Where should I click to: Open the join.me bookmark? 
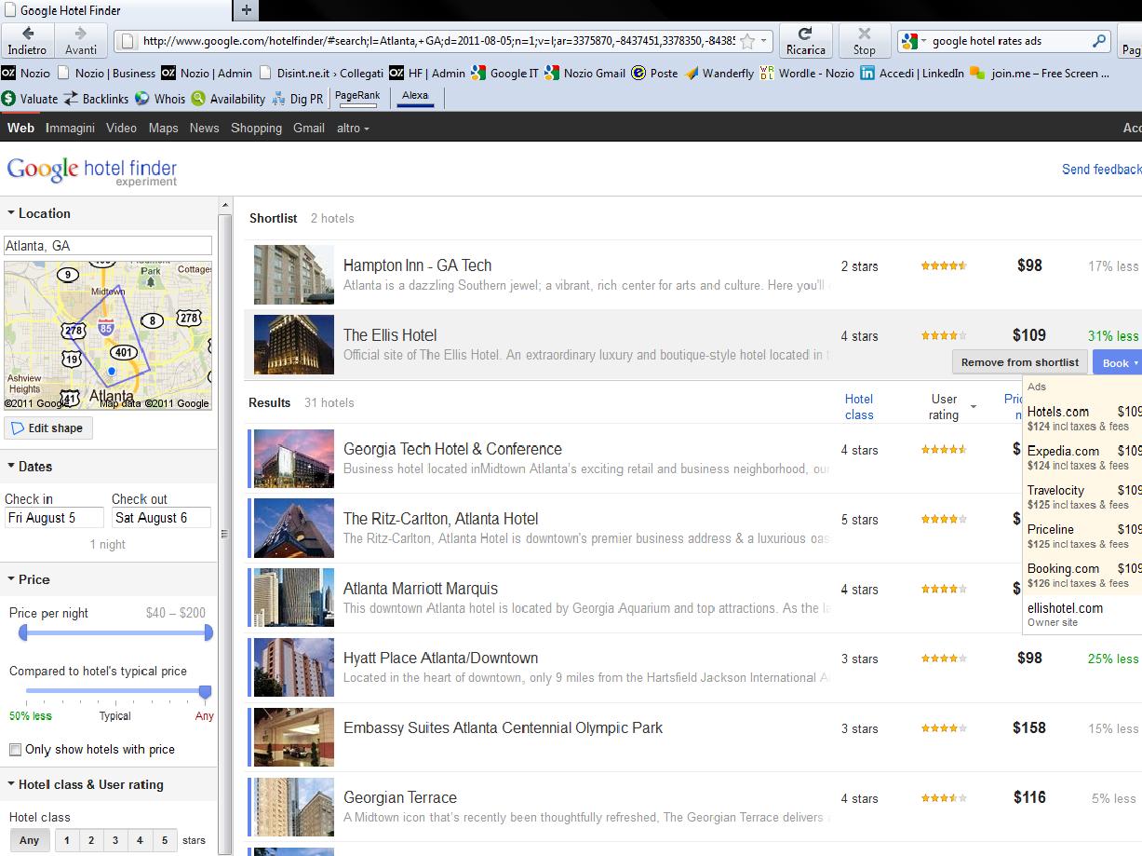tap(1040, 73)
